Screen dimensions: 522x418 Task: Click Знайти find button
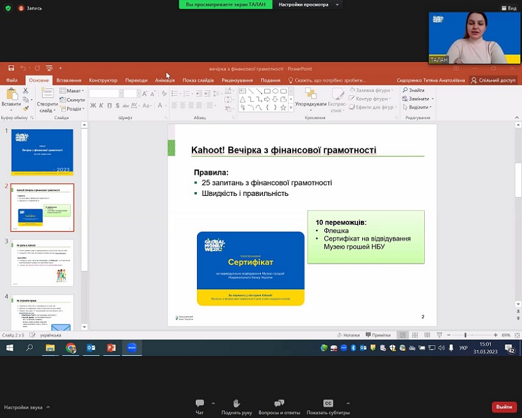pyautogui.click(x=413, y=90)
